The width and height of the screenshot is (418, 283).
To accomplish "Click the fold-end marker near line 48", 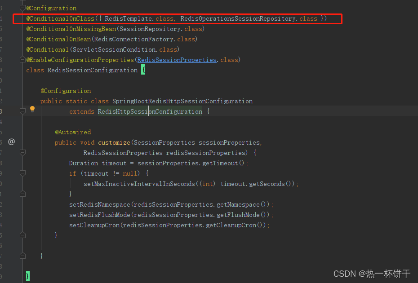I will click(22, 235).
